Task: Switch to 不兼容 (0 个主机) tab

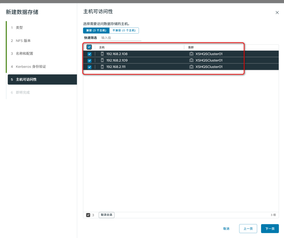Action: 124,30
